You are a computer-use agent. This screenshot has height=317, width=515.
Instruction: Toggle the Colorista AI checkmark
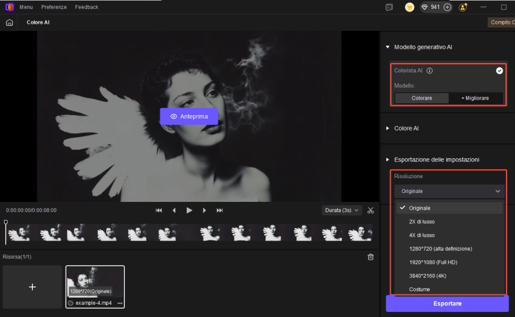(x=500, y=71)
